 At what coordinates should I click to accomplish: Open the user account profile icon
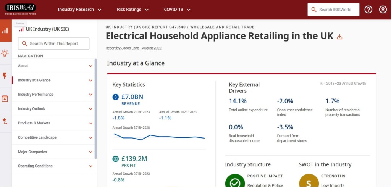(383, 10)
